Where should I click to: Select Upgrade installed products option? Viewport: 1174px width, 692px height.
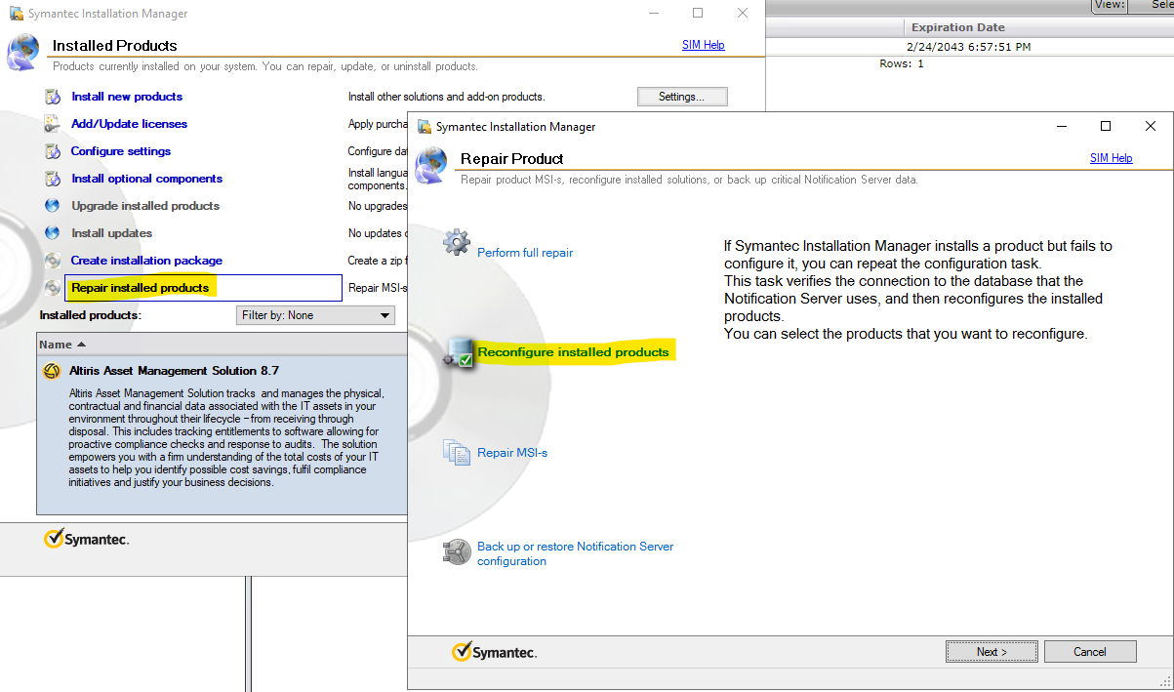[145, 206]
